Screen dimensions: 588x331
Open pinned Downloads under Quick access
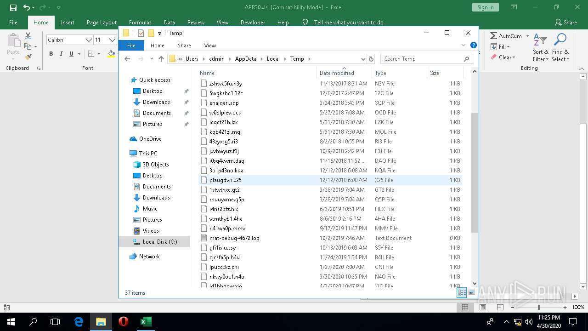coord(156,102)
